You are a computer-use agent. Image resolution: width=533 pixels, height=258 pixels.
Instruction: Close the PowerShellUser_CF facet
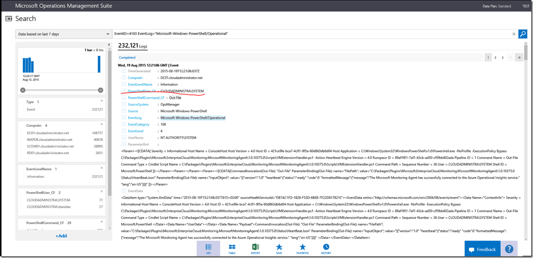pyautogui.click(x=101, y=191)
